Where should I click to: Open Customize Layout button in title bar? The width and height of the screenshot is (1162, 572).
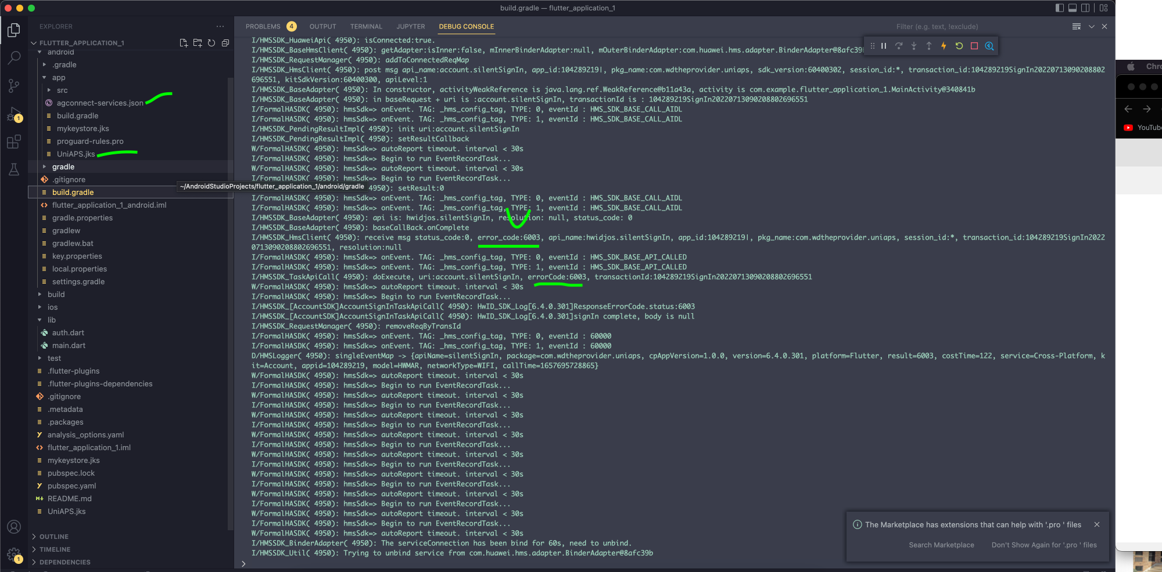1104,8
